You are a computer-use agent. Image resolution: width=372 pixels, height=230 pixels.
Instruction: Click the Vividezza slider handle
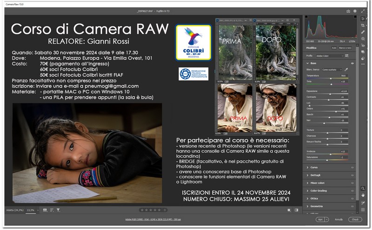(x=331, y=154)
